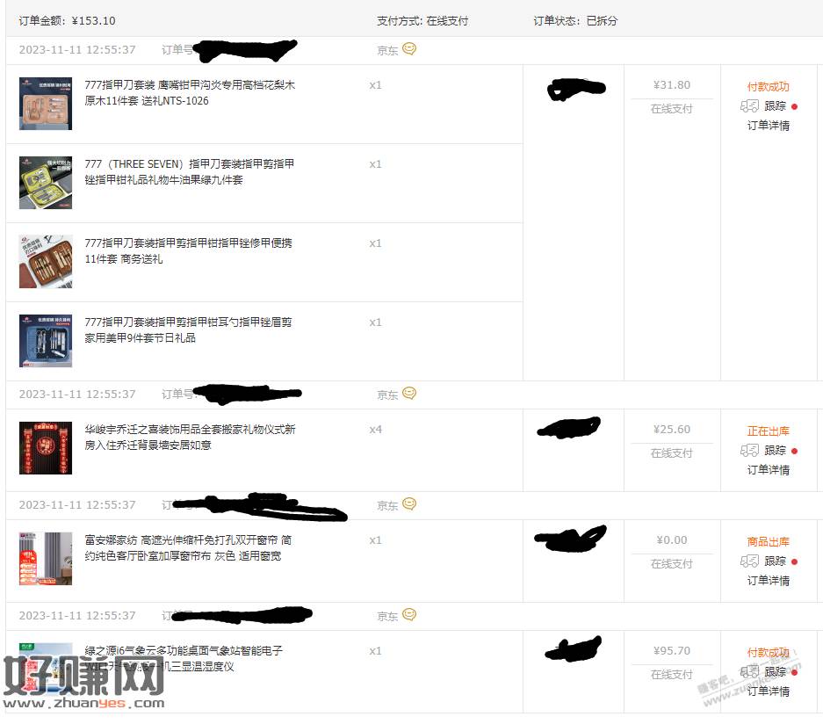View 订单详情 for the ¥25.60 decoration order
The width and height of the screenshot is (823, 724).
pyautogui.click(x=769, y=470)
